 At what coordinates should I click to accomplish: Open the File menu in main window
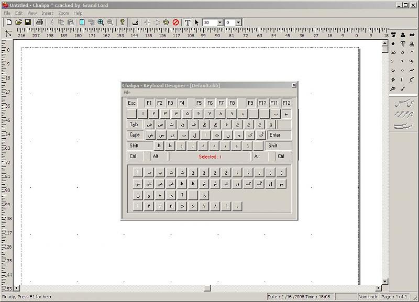[7, 13]
